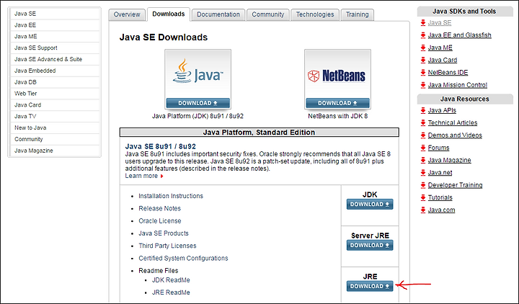Open Java Mission Control link
The image size is (519, 304).
(x=458, y=85)
